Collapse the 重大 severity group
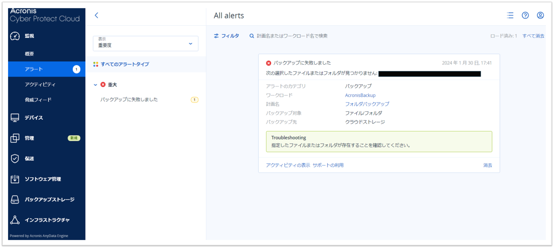 click(95, 85)
